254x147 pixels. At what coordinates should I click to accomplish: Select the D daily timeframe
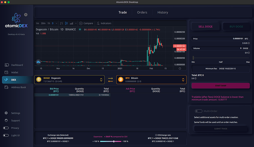pos(53,23)
